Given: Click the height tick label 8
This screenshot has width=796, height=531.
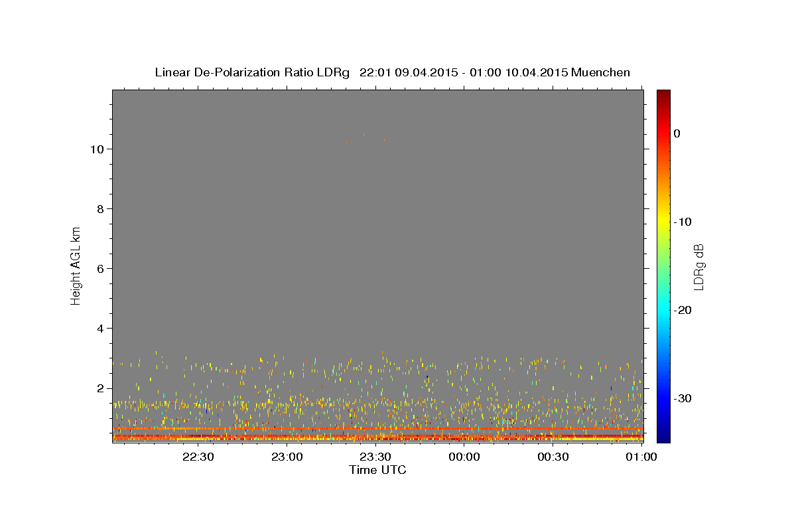Looking at the screenshot, I should coord(99,209).
